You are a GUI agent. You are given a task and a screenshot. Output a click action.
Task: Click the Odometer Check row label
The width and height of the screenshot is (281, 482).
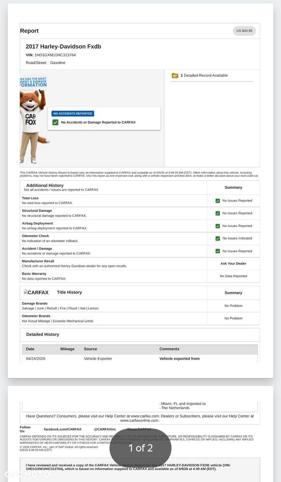point(35,236)
